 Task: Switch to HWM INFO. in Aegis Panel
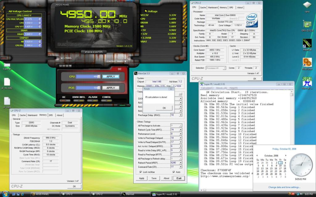[x=79, y=97]
